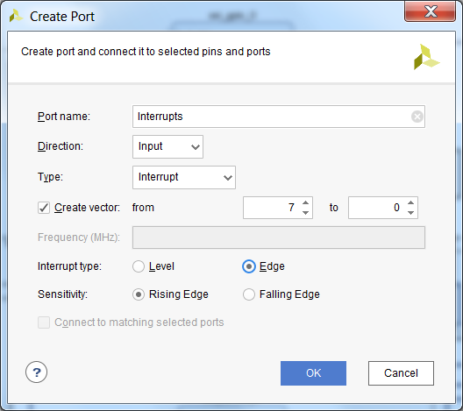Screen dimensions: 463x411
Task: Close the Create Port dialog
Action: [x=431, y=11]
